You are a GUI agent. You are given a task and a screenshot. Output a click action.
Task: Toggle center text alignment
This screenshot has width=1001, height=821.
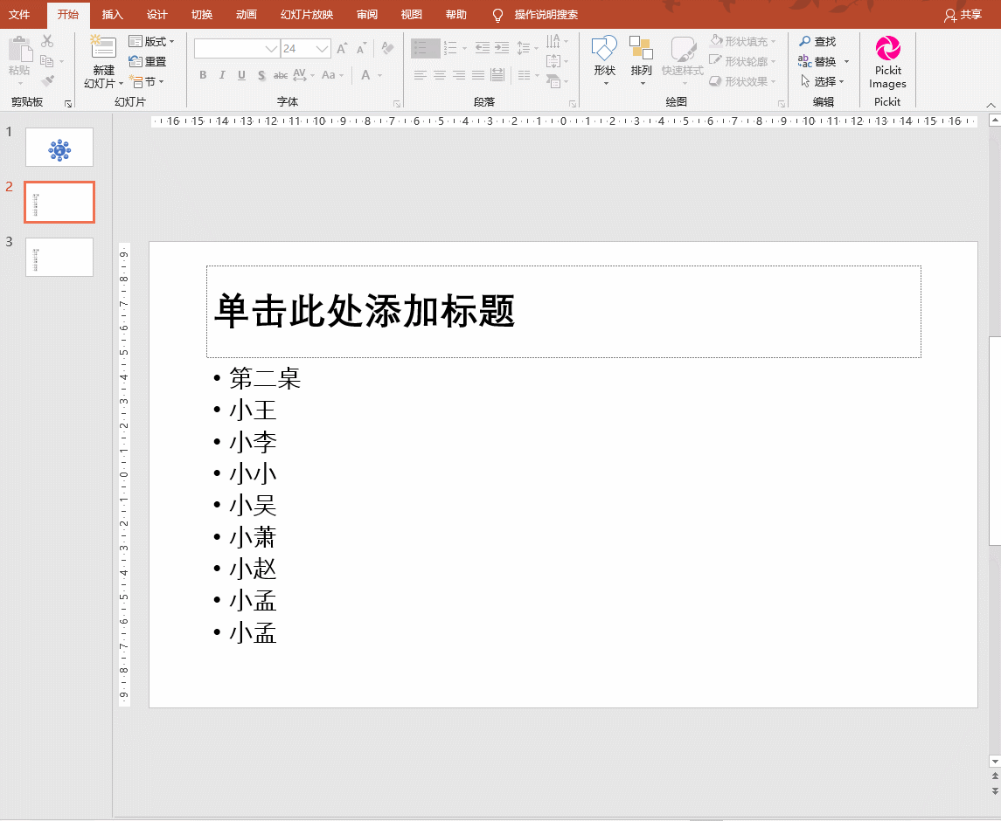[x=441, y=76]
